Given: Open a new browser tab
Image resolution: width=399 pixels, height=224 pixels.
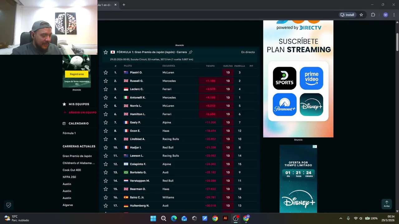Looking at the screenshot, I should (124, 5).
